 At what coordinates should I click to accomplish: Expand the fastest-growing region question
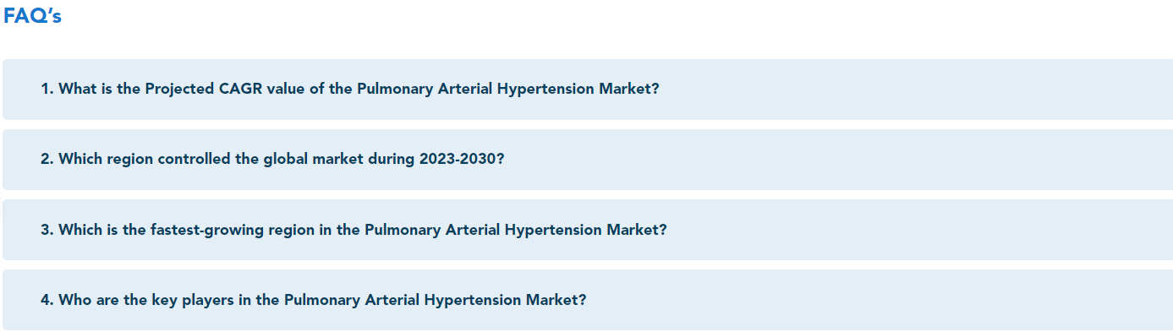pyautogui.click(x=588, y=229)
